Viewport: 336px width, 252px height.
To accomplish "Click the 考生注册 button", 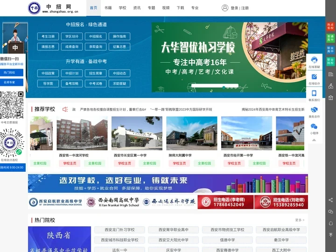I will (x=48, y=36).
